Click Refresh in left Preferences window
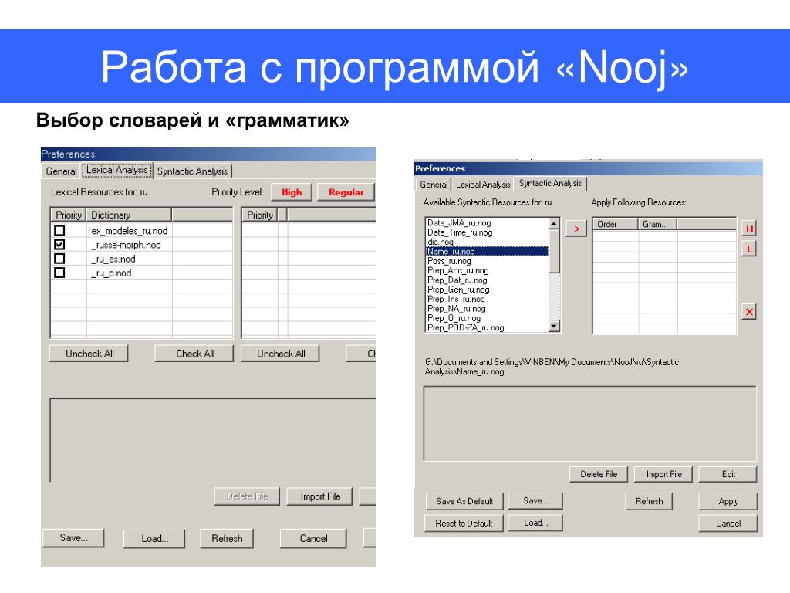Viewport: 790px width, 593px height. pos(227,538)
